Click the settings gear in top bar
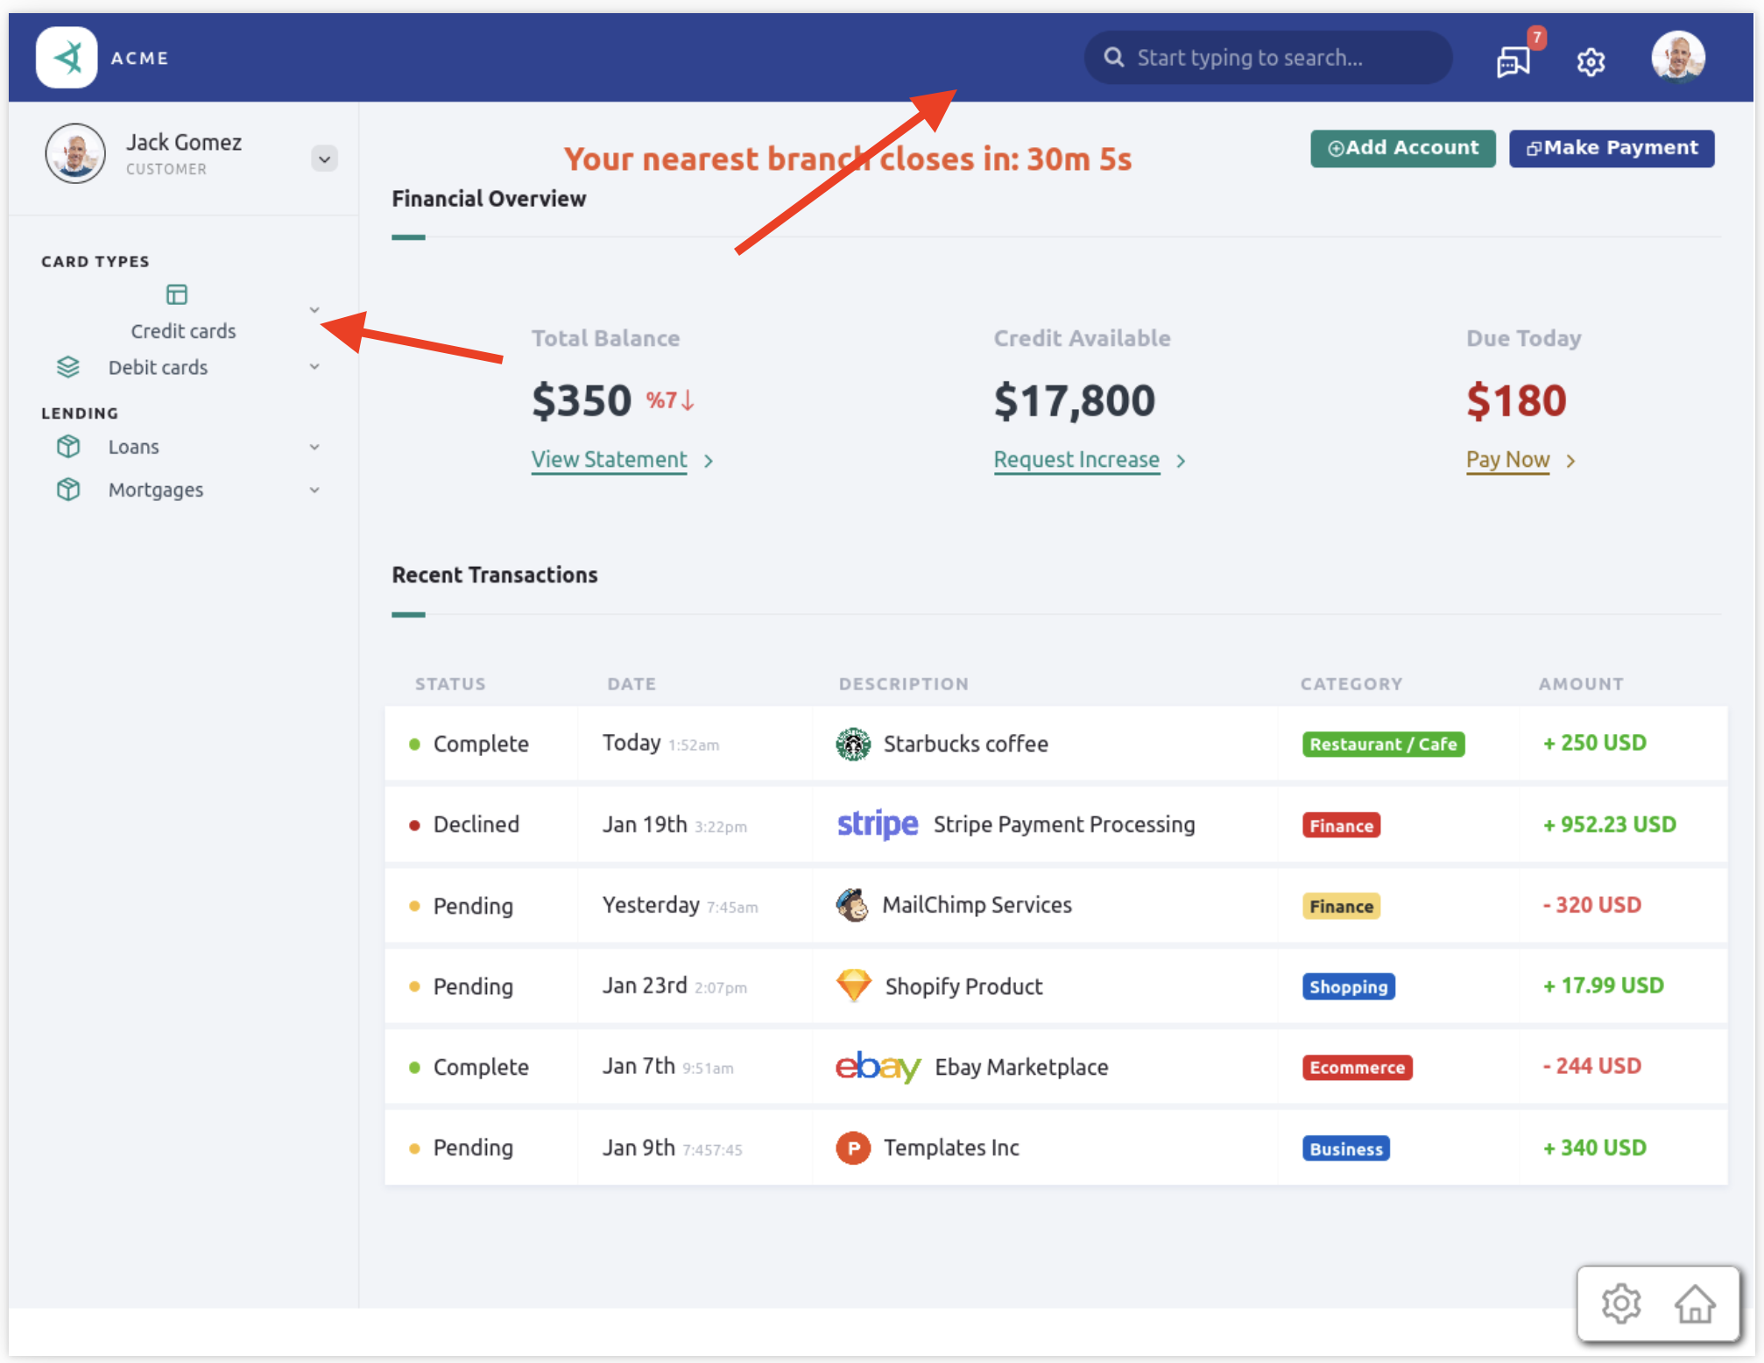The height and width of the screenshot is (1363, 1764). click(1591, 61)
